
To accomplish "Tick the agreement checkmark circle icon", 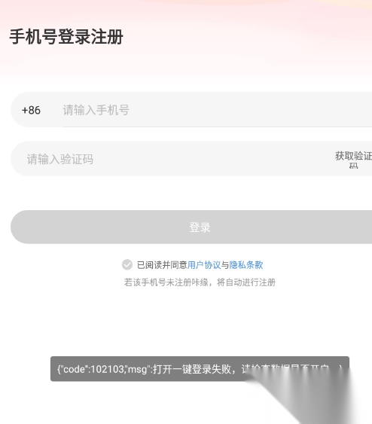I will 127,265.
